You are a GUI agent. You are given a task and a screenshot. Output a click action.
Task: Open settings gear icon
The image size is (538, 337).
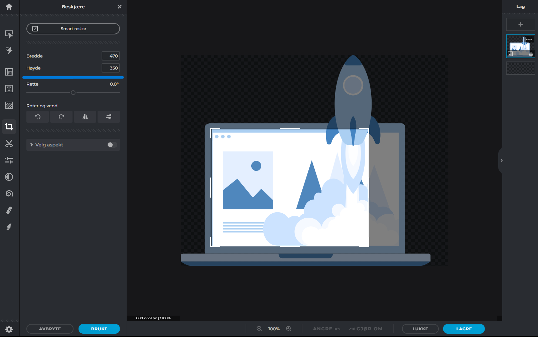click(9, 329)
